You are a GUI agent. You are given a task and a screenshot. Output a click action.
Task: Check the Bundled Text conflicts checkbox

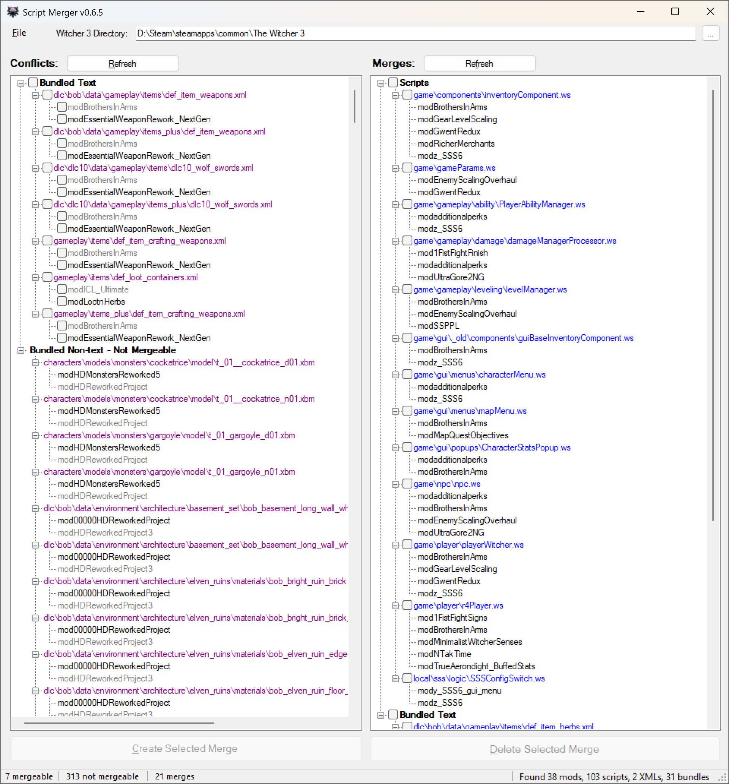[33, 82]
